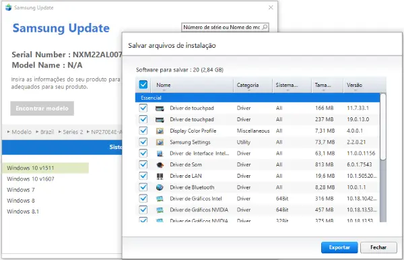This screenshot has width=404, height=260.
Task: Click the software list vertical scrollbar
Action: [383, 158]
